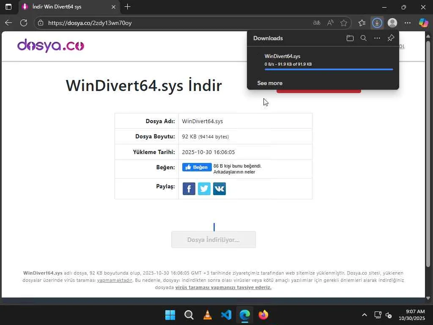Go to the dosya.co logo homepage
Image resolution: width=433 pixels, height=325 pixels.
click(x=51, y=46)
